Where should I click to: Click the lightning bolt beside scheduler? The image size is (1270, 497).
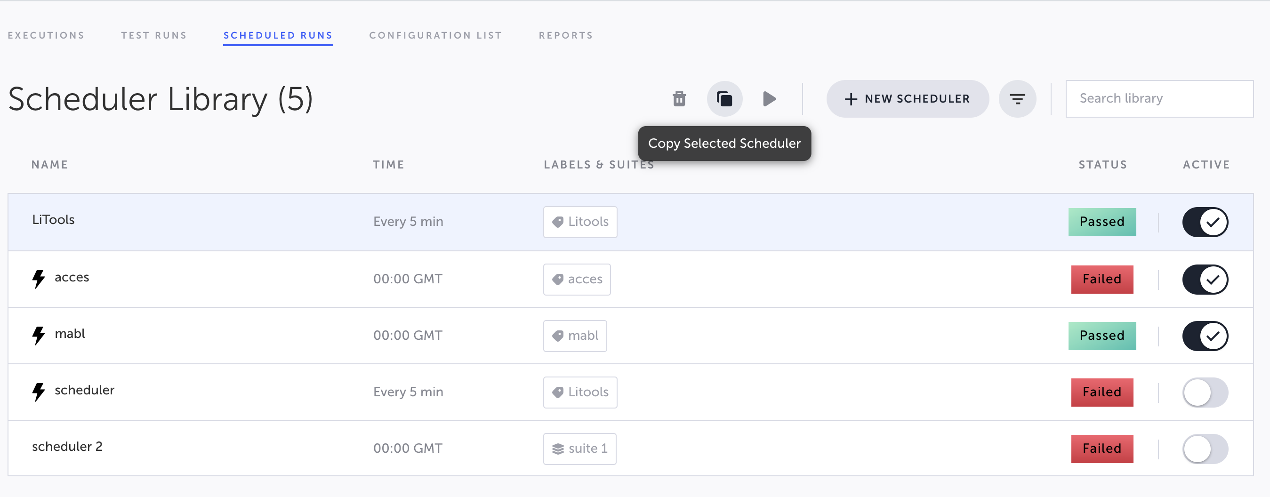pyautogui.click(x=39, y=392)
